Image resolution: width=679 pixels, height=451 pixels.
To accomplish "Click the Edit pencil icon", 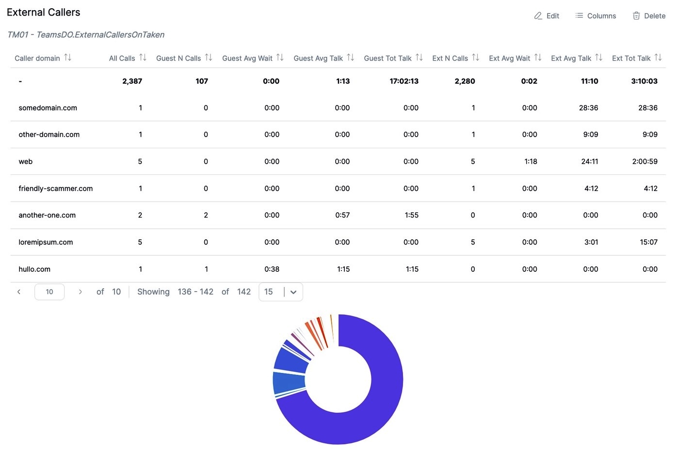I will [538, 16].
